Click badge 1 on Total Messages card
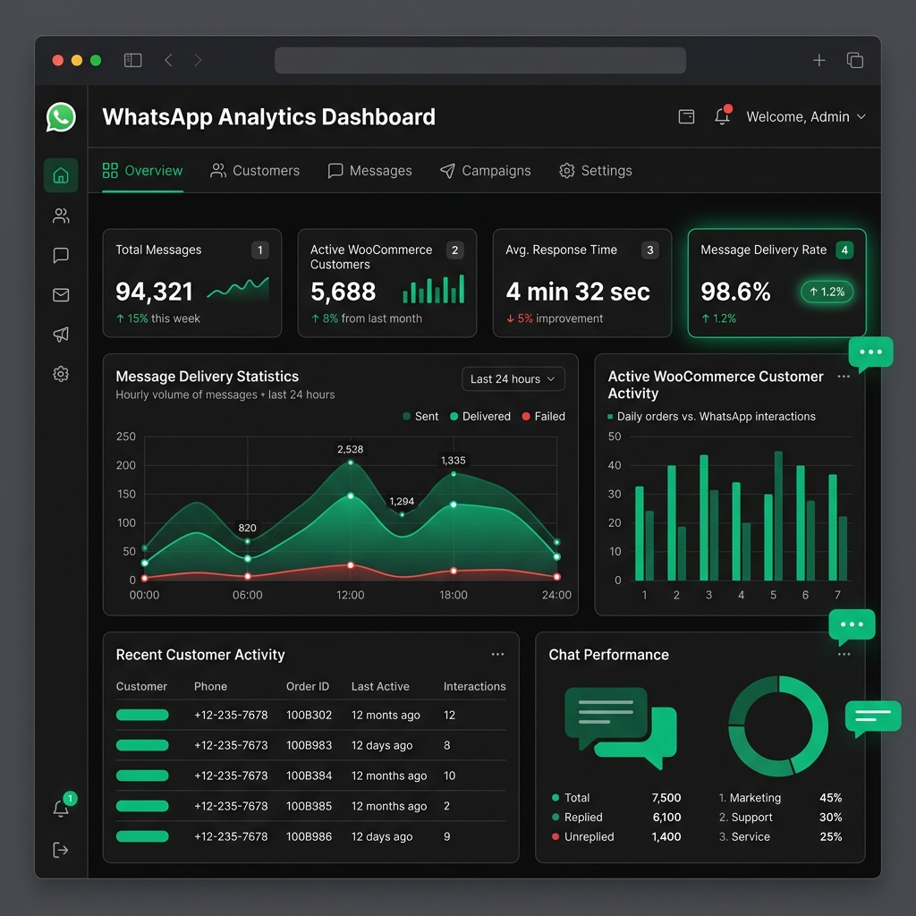The width and height of the screenshot is (916, 916). [260, 250]
